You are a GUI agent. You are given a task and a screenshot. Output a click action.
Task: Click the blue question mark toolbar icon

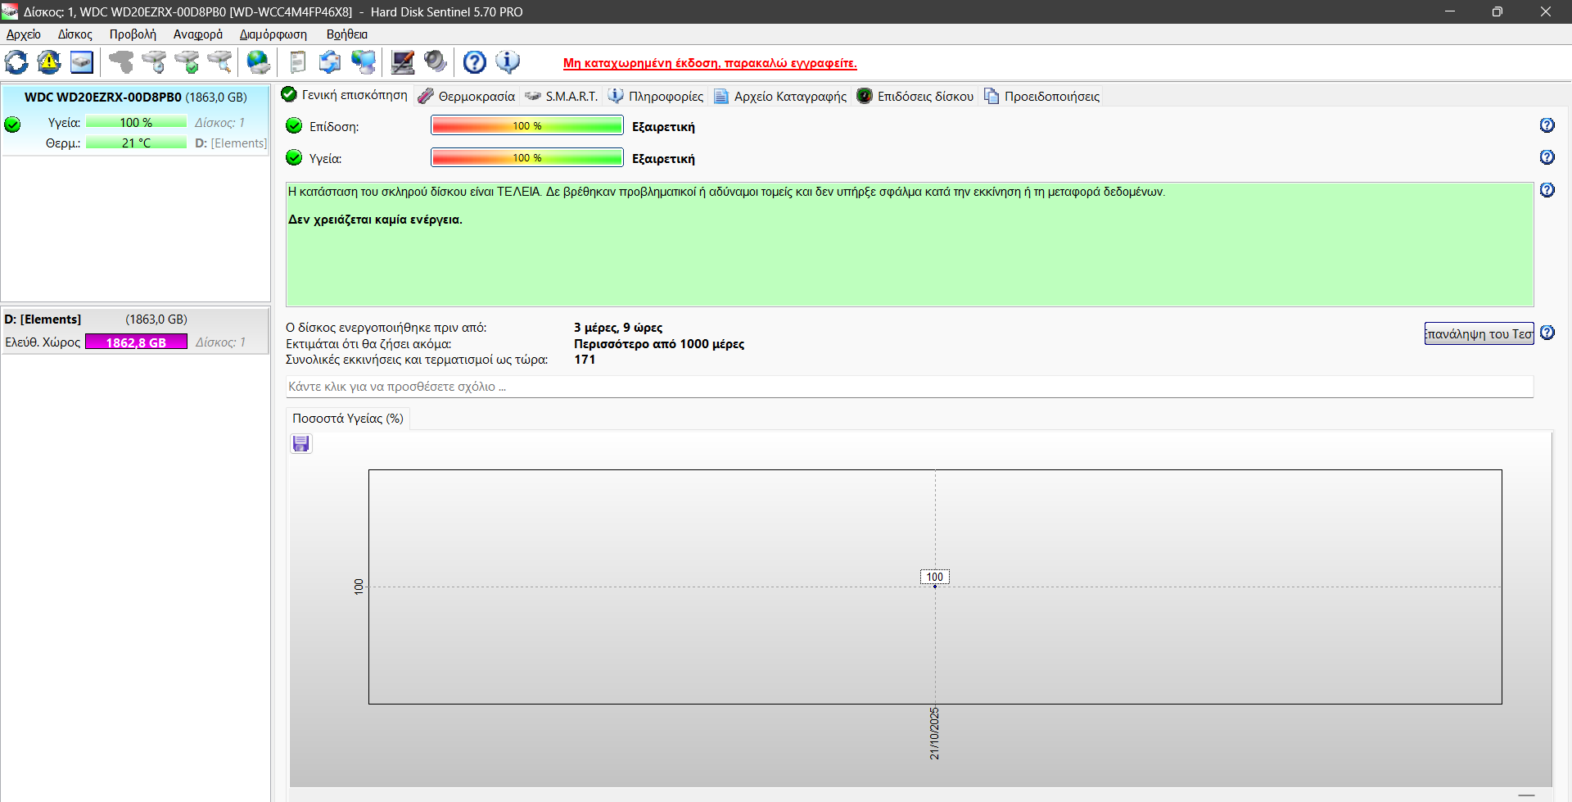474,62
